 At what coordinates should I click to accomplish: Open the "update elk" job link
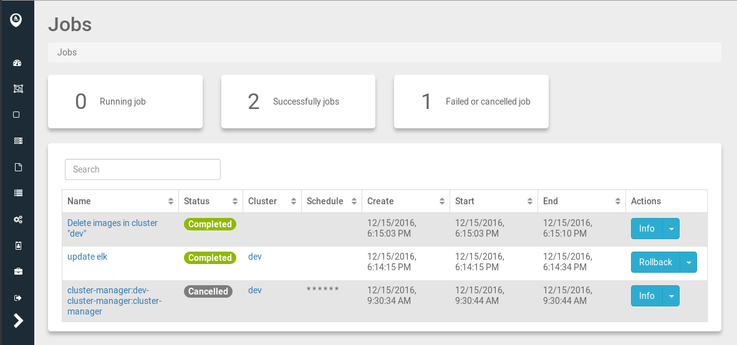coord(87,257)
